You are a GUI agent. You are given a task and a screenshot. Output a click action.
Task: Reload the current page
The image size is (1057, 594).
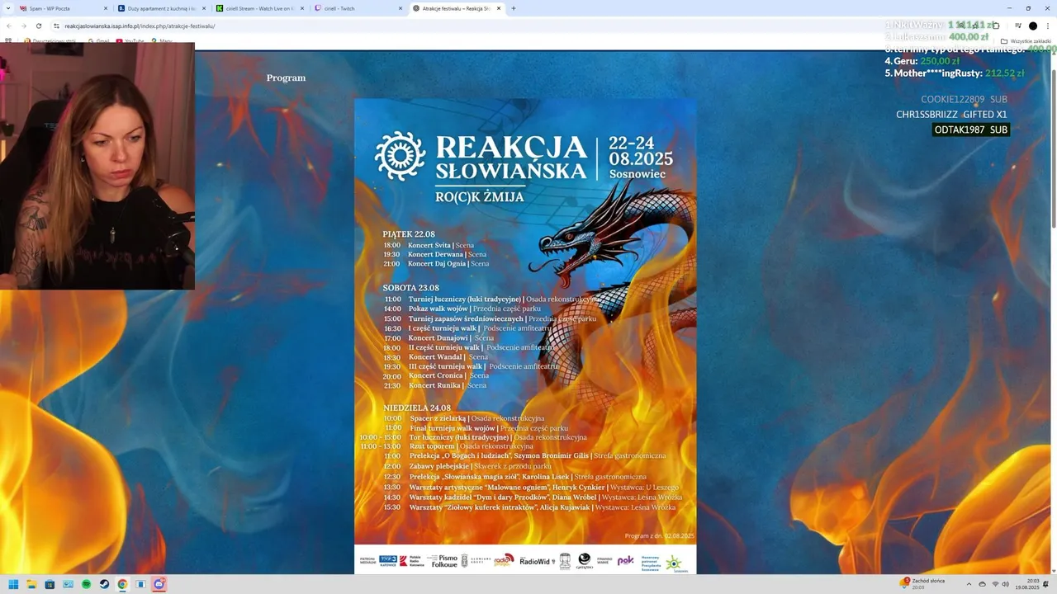coord(39,26)
